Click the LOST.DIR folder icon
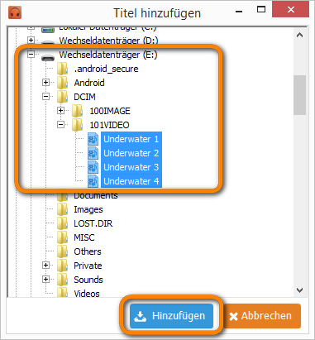This screenshot has width=315, height=340. tap(63, 223)
